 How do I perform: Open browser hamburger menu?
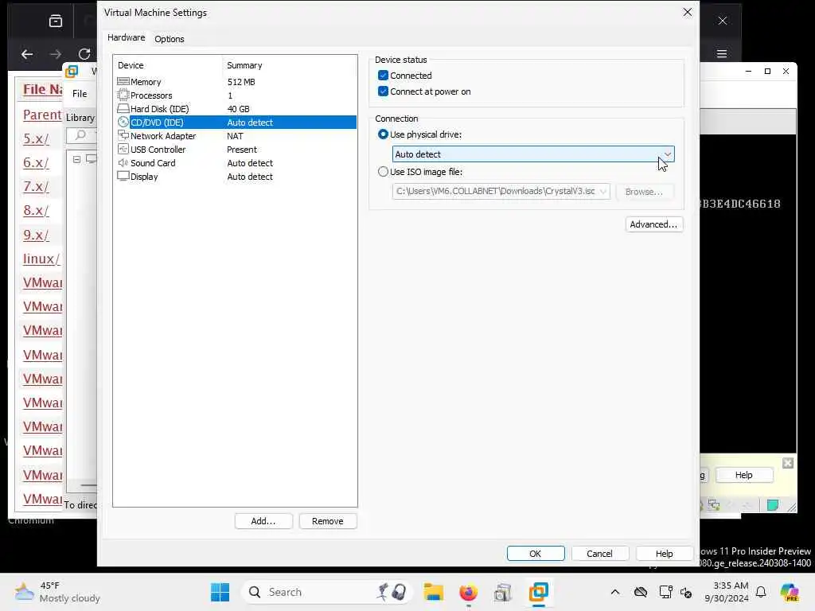[x=721, y=53]
